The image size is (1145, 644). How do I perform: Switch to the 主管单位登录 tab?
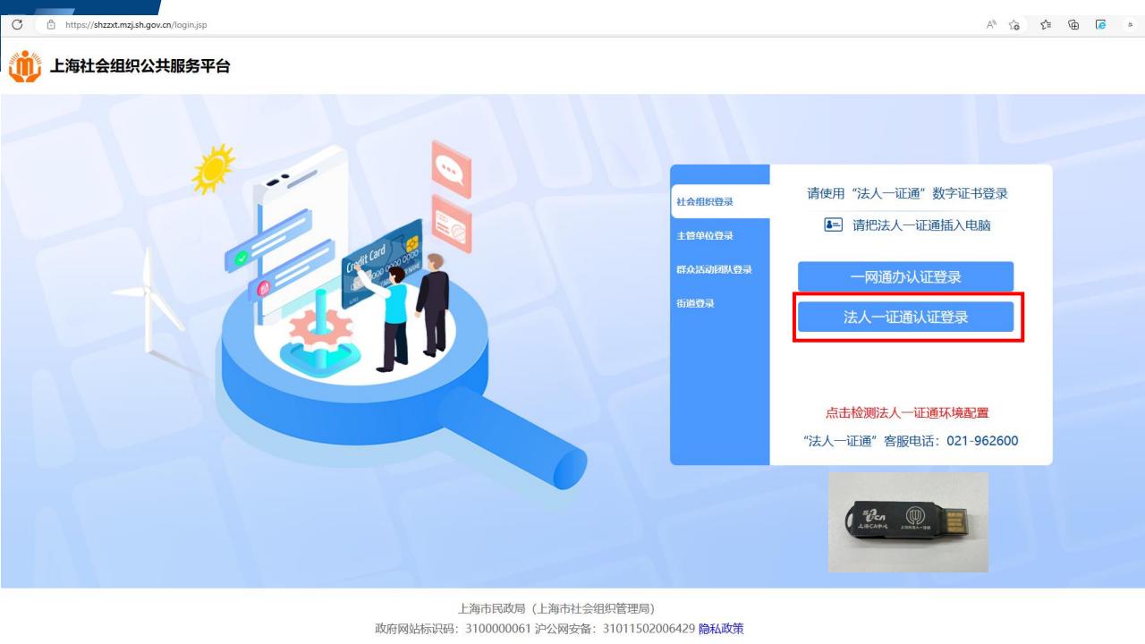click(705, 235)
